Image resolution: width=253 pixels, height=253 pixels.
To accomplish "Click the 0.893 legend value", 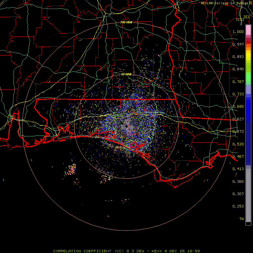I will pos(238,57).
